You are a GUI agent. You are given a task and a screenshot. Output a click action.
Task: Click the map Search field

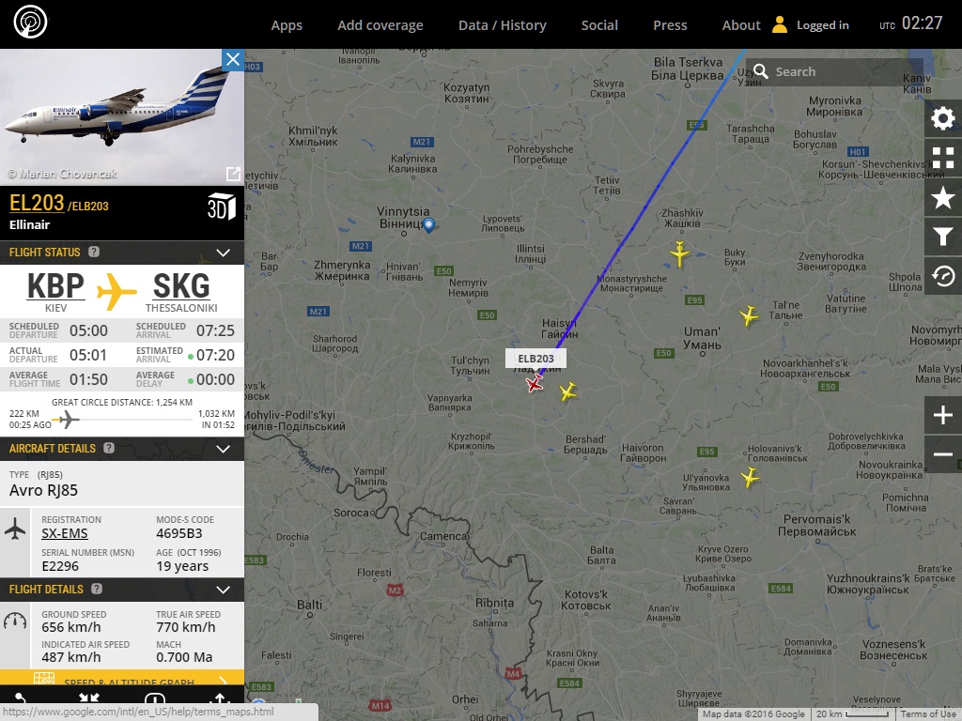[x=834, y=71]
